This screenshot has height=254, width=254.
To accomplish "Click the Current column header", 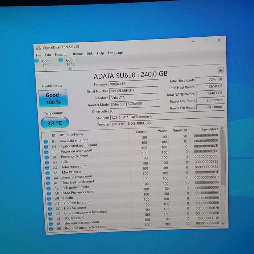I will [141, 132].
